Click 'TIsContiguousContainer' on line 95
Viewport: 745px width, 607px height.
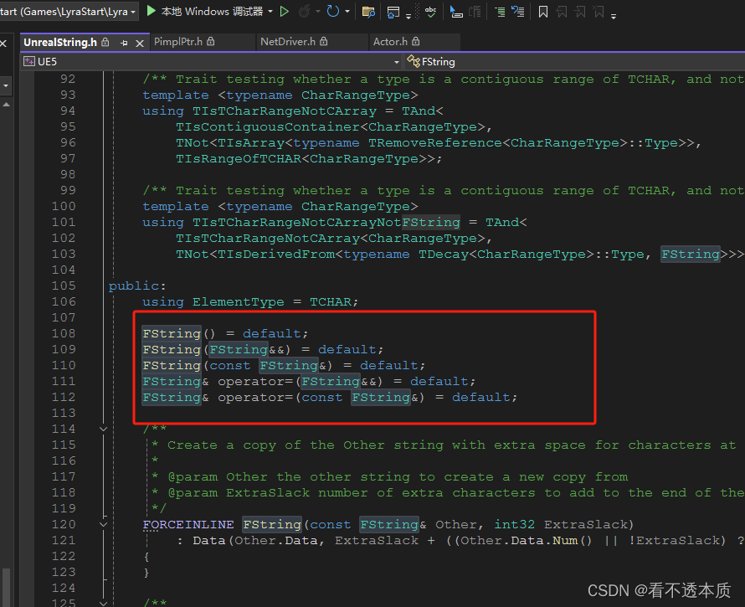click(268, 127)
